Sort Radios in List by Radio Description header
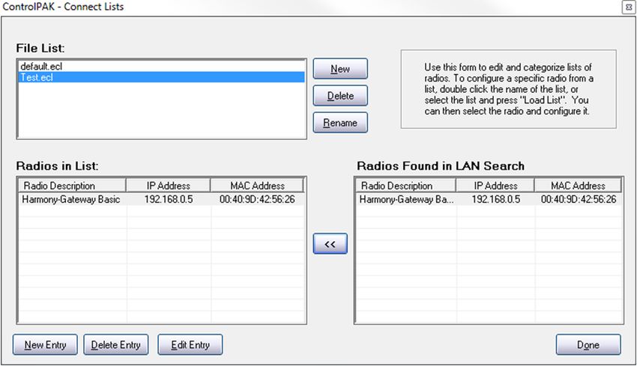Image resolution: width=637 pixels, height=366 pixels. coord(72,186)
